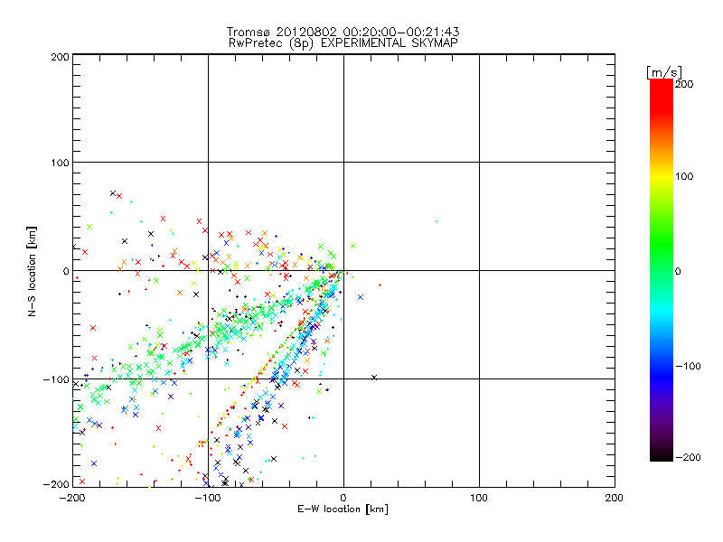The height and width of the screenshot is (542, 723).
Task: Click the isolated green dot in the upper-right quadrant
Action: pos(437,221)
